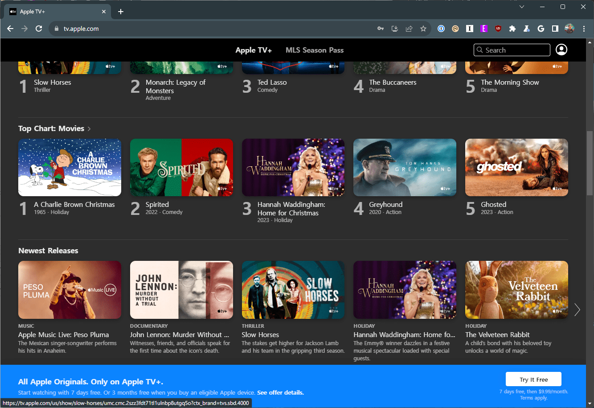
Task: Open the Chrome three-dot menu
Action: point(584,29)
